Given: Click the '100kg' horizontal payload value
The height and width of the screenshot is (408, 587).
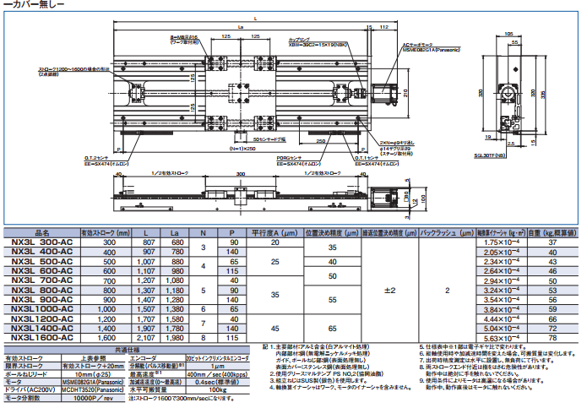Looking at the screenshot, I should click(x=217, y=390).
